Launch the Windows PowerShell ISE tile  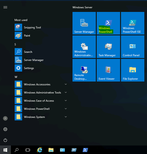pos(133,23)
